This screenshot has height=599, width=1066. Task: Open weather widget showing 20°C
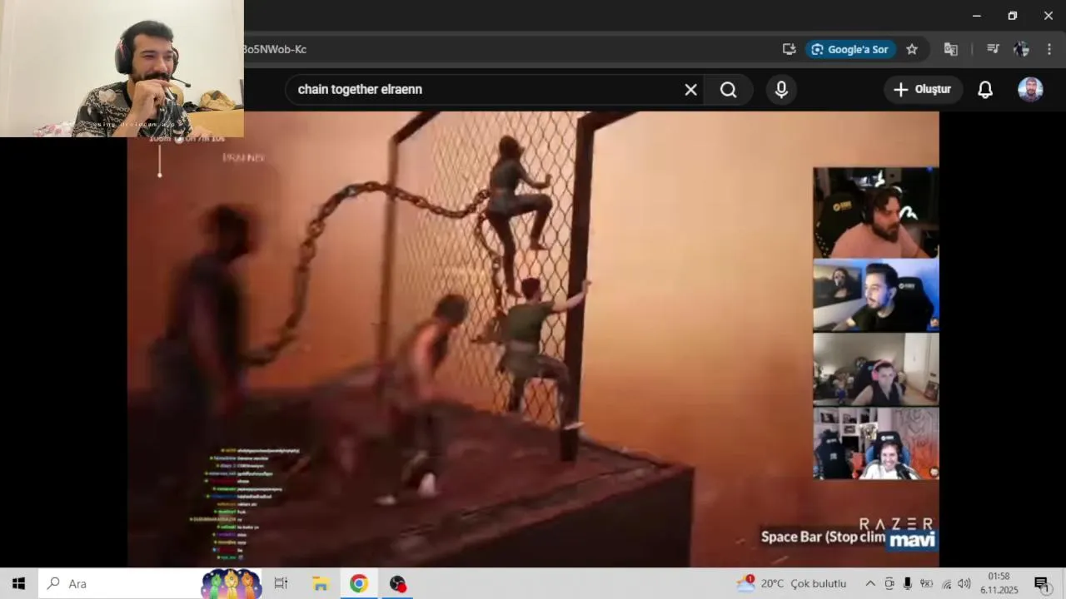click(x=791, y=583)
